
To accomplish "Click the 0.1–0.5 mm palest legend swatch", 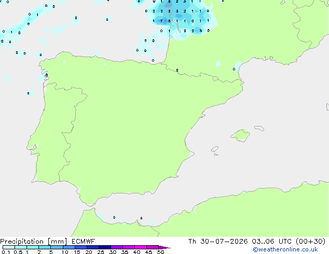I will (9, 247).
